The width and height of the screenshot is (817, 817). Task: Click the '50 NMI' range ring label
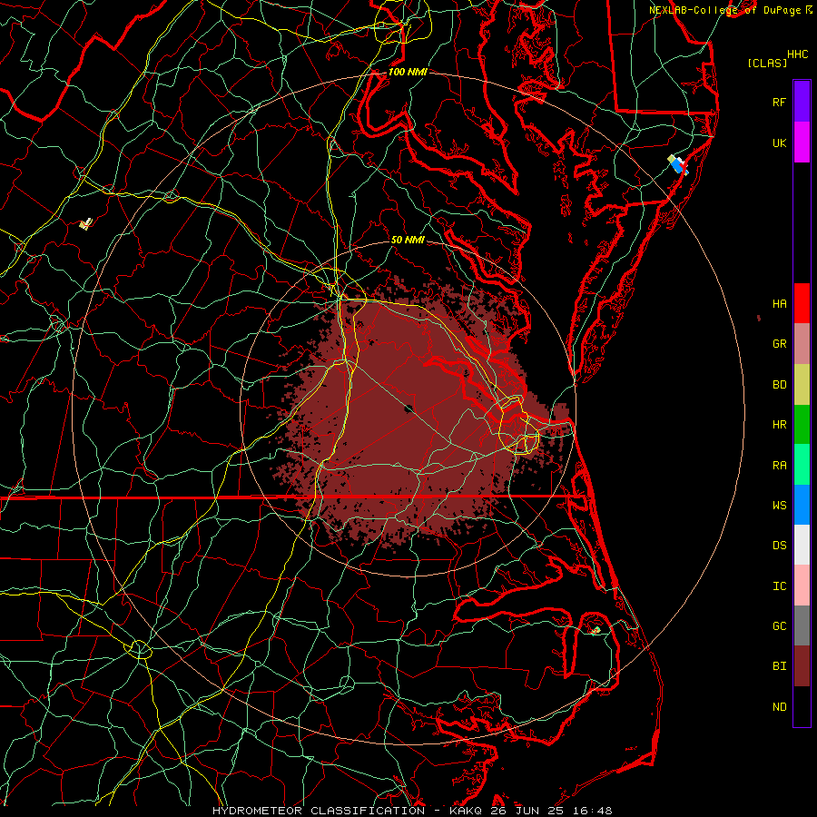408,240
